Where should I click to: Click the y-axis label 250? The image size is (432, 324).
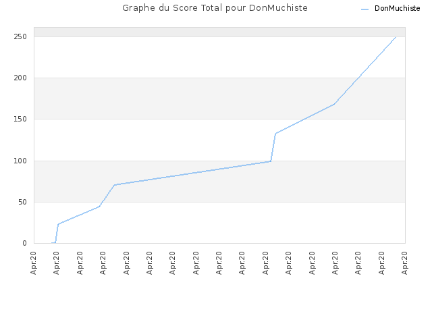coord(20,36)
